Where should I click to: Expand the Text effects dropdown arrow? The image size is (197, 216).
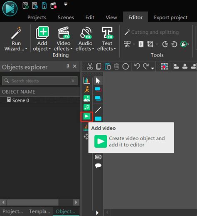point(115,49)
